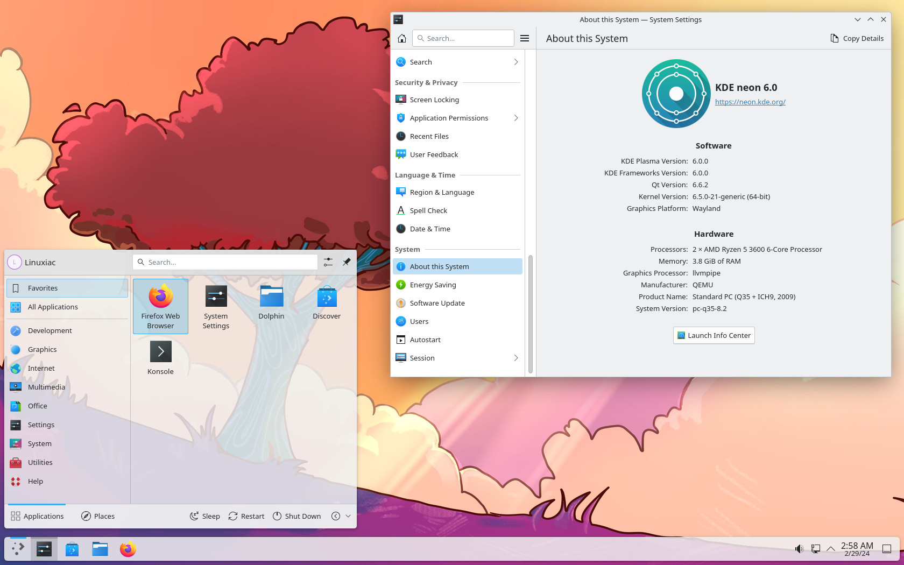Open User Feedback settings
904x565 pixels.
tap(457, 154)
